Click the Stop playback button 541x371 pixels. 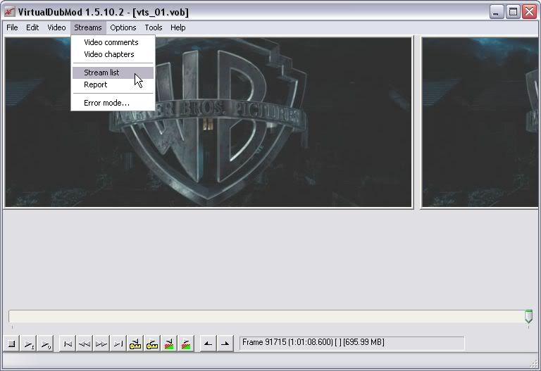[12, 344]
